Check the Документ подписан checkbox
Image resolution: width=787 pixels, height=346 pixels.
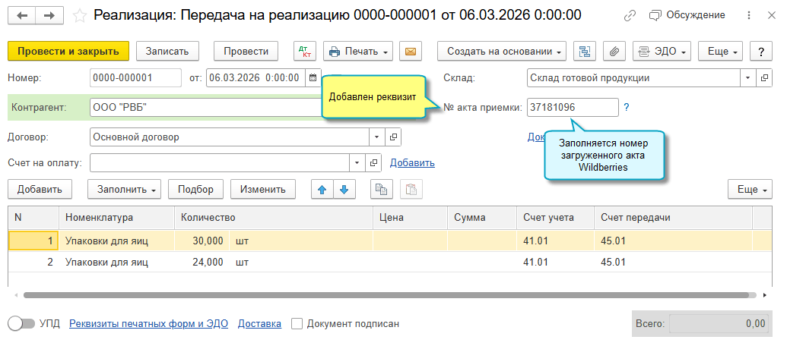tap(297, 324)
